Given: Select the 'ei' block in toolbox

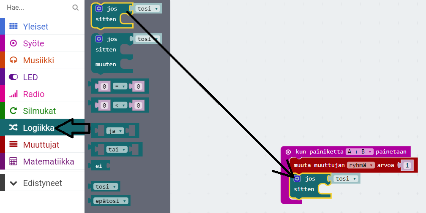Looking at the screenshot, I should pos(99,166).
